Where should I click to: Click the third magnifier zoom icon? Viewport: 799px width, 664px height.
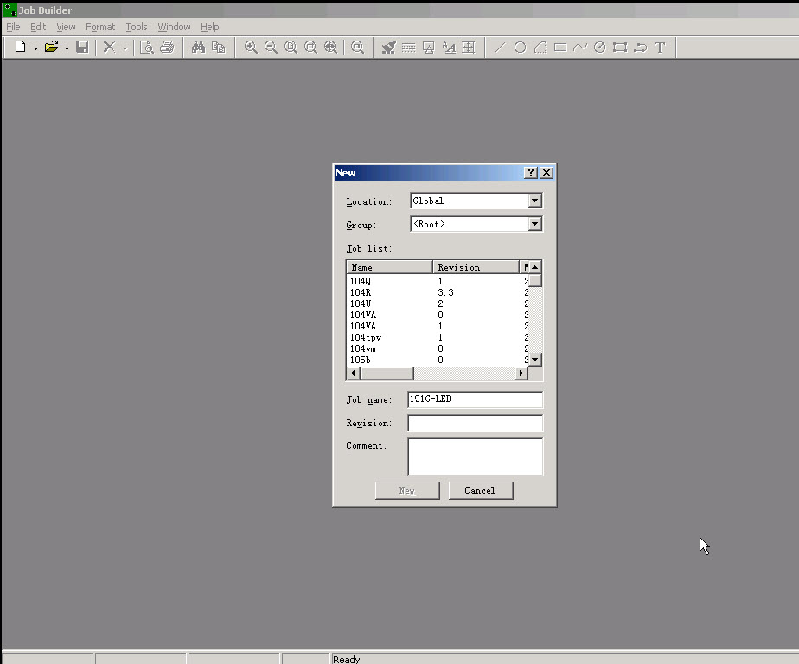click(x=291, y=47)
